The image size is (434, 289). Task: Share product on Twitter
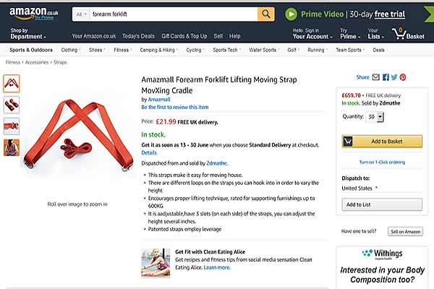pos(394,77)
